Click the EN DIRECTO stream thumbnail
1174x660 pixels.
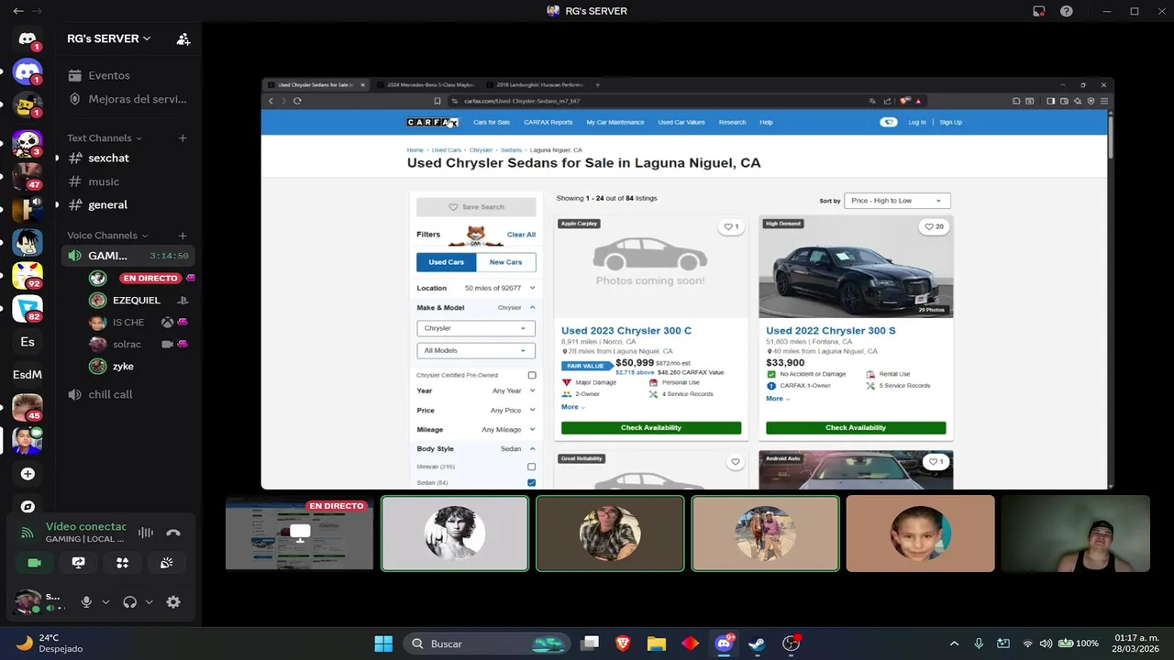pyautogui.click(x=300, y=533)
